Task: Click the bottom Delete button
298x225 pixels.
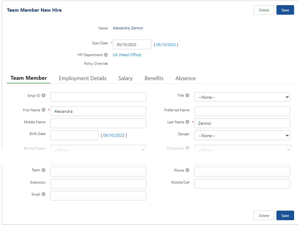Action: click(264, 215)
